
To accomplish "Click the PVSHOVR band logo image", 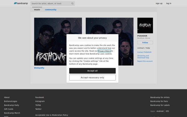I will click(x=145, y=26).
